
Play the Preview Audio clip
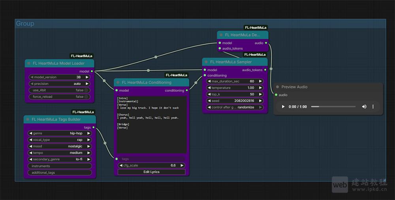(x=283, y=107)
